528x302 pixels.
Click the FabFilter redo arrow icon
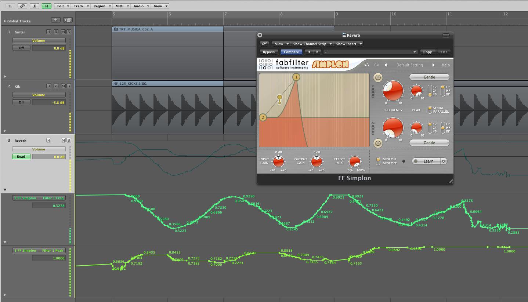[376, 65]
